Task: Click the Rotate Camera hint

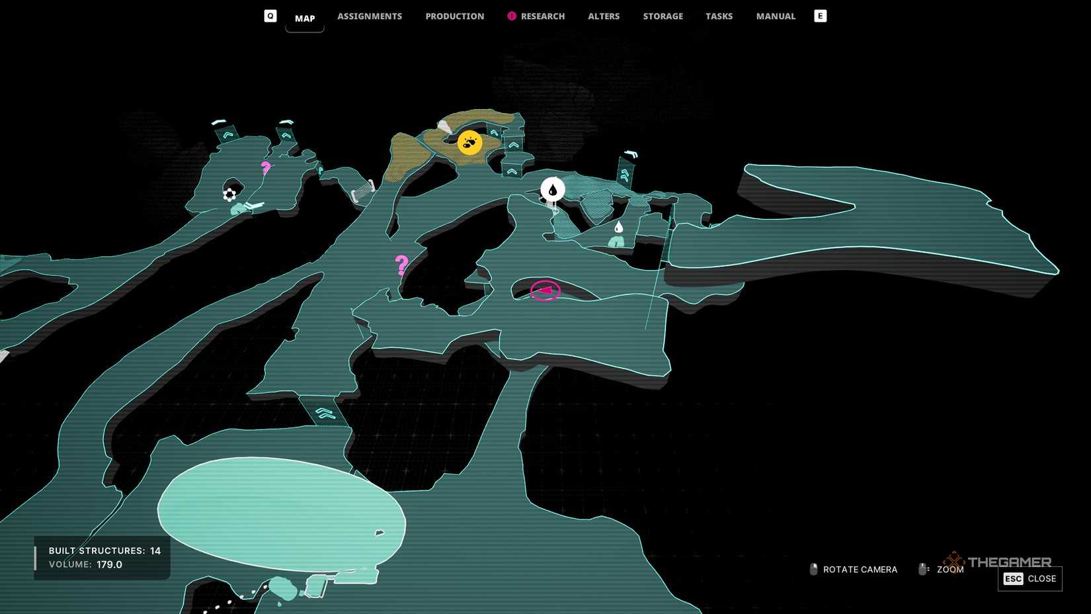Action: click(x=854, y=569)
